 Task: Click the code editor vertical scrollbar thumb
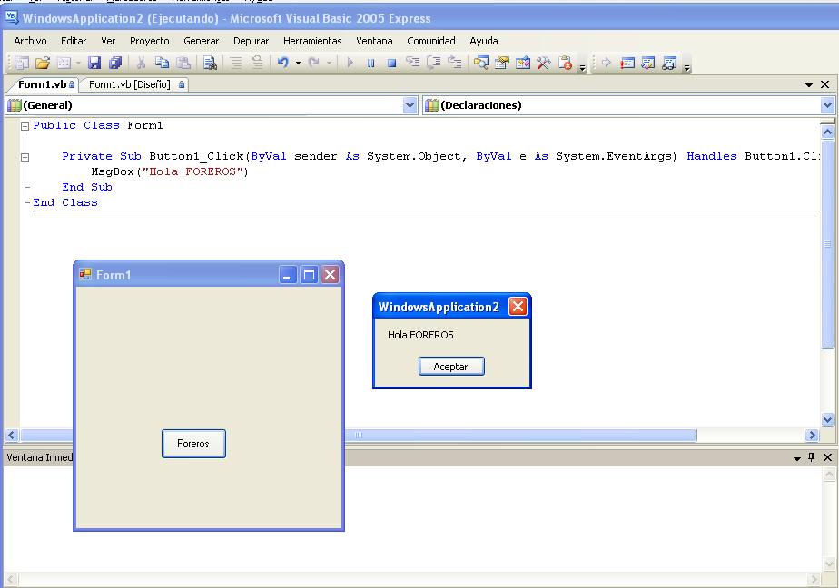827,243
